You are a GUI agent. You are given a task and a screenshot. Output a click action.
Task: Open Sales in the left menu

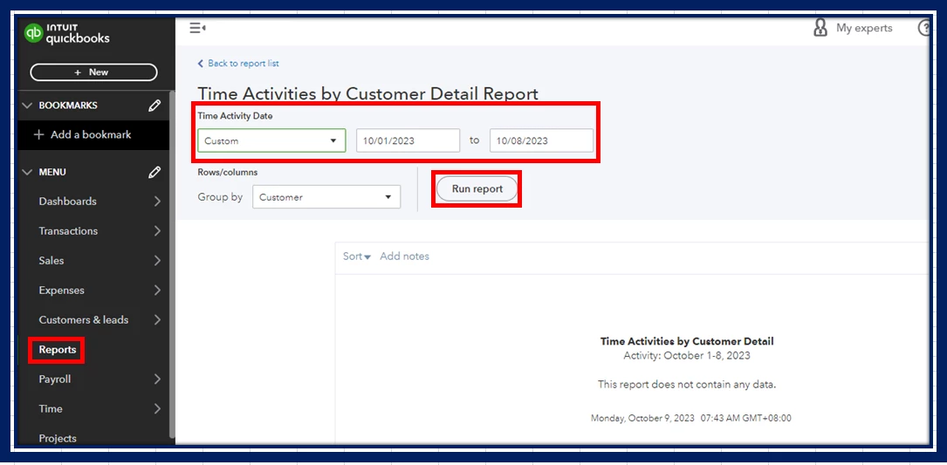click(51, 261)
